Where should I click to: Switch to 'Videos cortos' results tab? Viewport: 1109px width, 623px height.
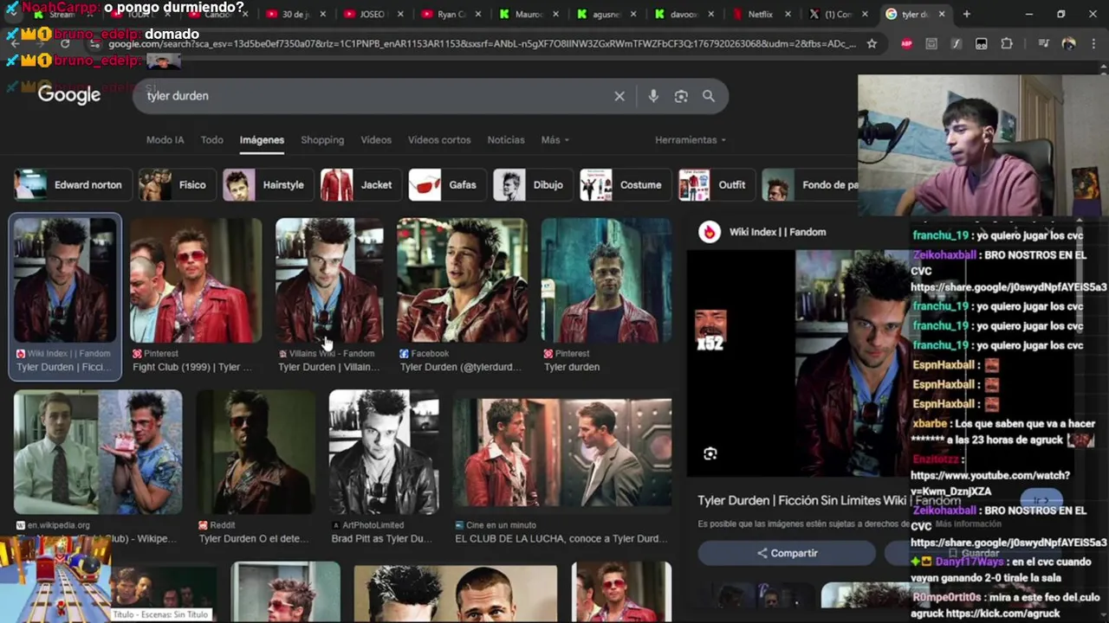click(x=439, y=140)
